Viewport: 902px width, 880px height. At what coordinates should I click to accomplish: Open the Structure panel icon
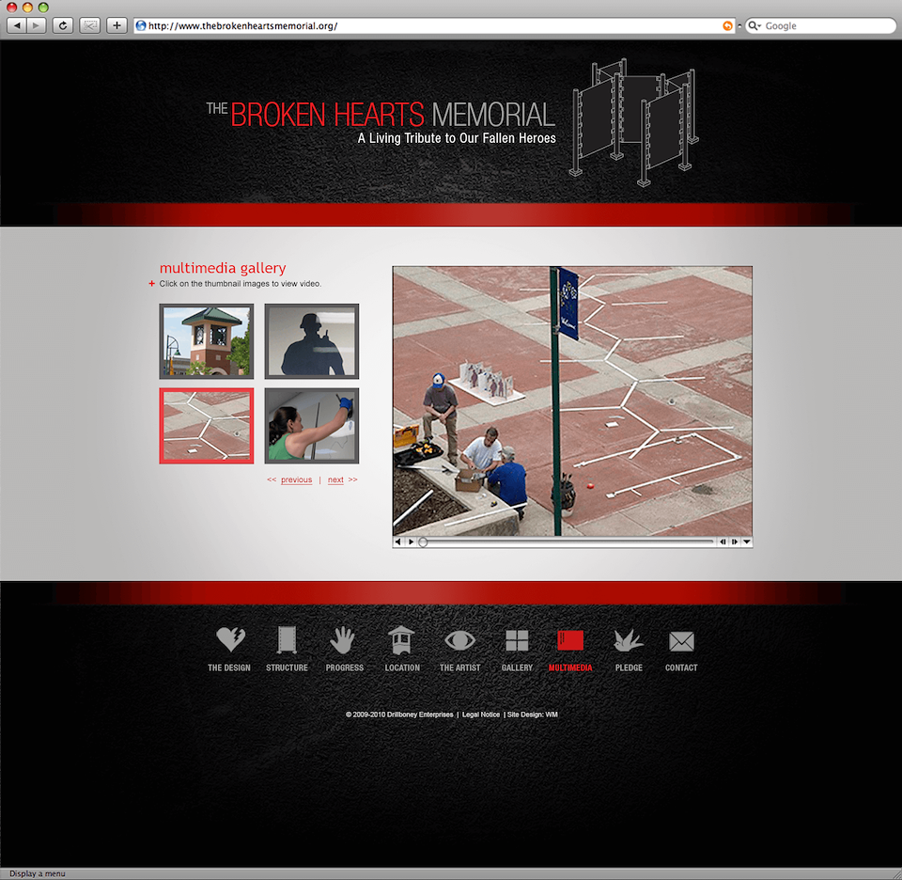287,640
